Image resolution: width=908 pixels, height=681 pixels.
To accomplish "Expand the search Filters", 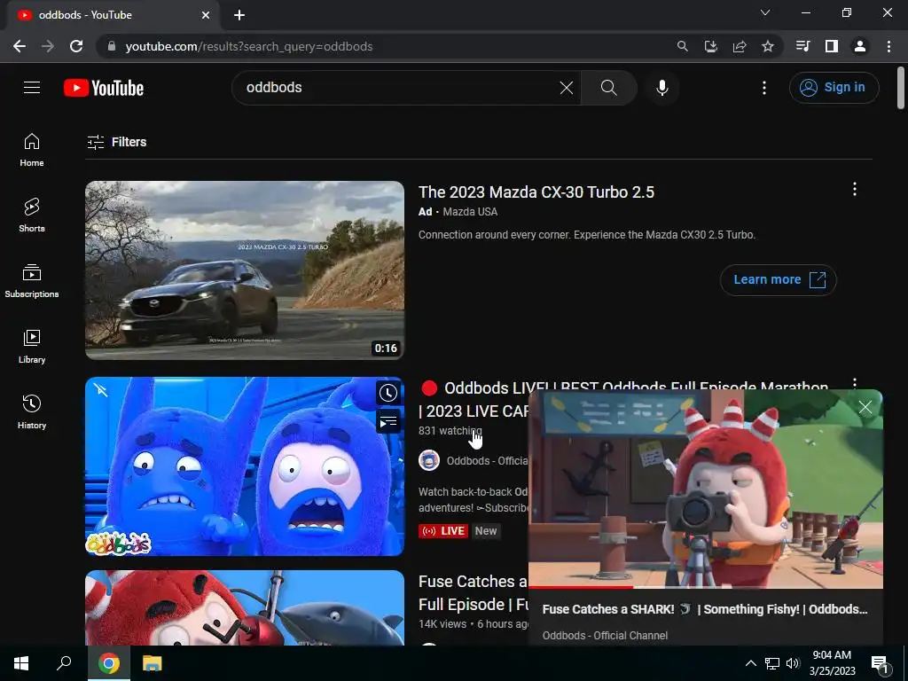I will 117,142.
